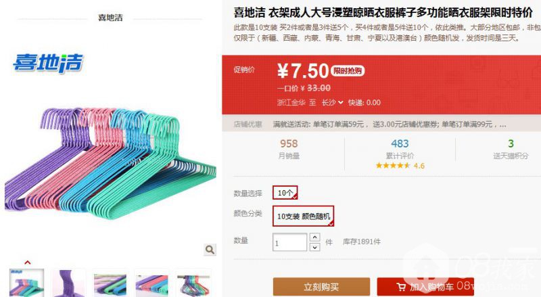Image resolution: width=541 pixels, height=297 pixels.
Task: Select the 10个 quantity option
Action: pos(285,193)
